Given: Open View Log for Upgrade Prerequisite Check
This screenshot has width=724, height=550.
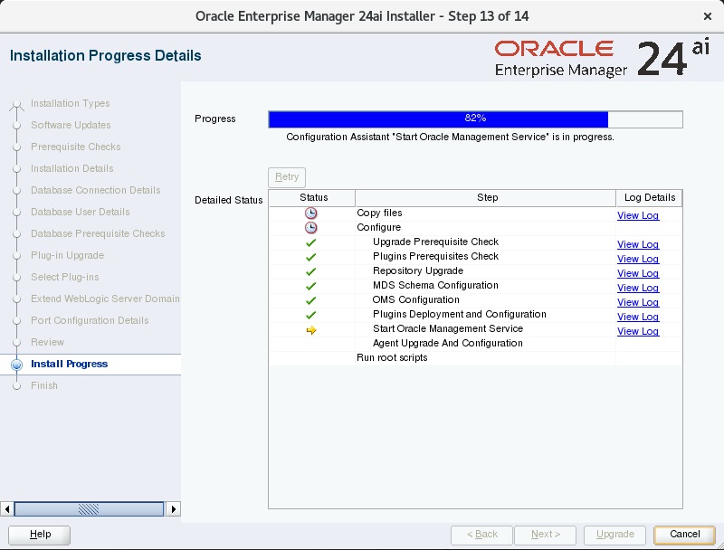Looking at the screenshot, I should pyautogui.click(x=638, y=244).
